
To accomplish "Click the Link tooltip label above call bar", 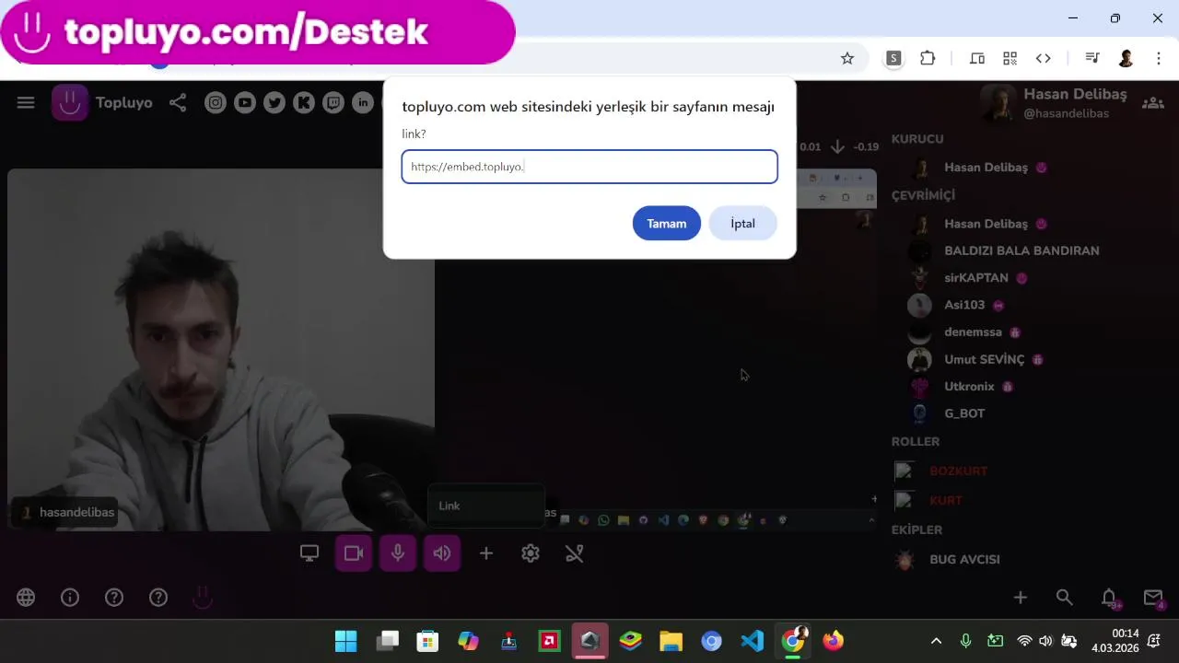I will (486, 506).
